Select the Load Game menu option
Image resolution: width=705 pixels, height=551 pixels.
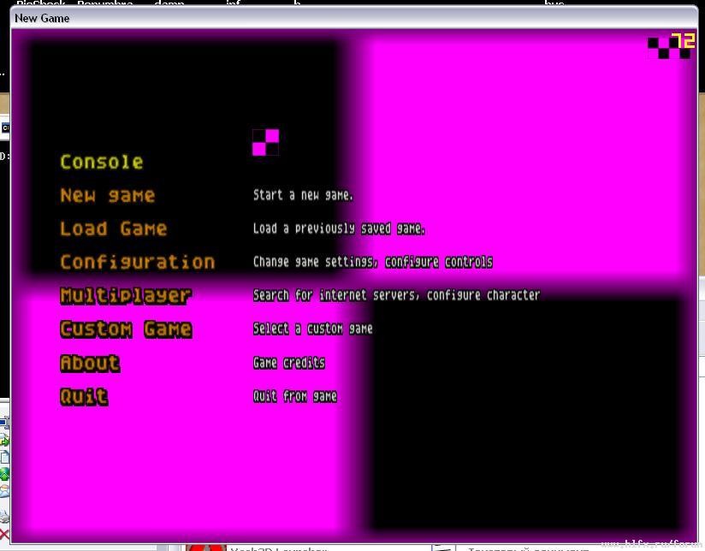pos(113,229)
